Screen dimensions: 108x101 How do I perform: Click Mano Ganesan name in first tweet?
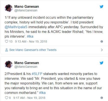click(27, 6)
